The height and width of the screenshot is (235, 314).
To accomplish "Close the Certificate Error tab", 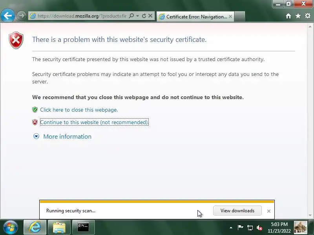I will tap(230, 16).
